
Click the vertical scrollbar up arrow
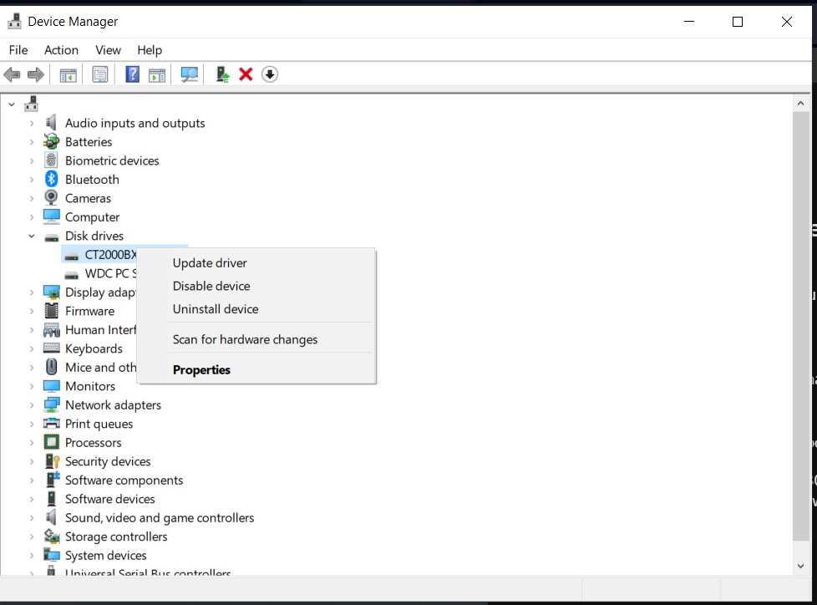800,104
